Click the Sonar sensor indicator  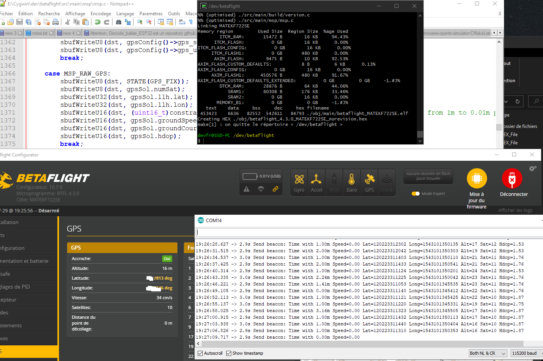click(x=387, y=182)
